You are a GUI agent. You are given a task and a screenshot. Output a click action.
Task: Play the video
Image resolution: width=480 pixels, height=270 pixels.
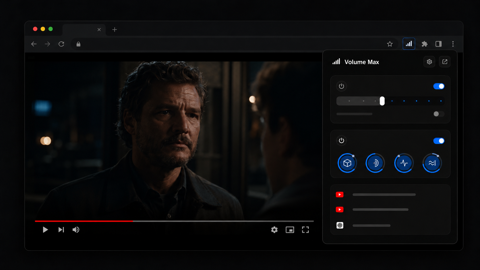[x=45, y=230]
